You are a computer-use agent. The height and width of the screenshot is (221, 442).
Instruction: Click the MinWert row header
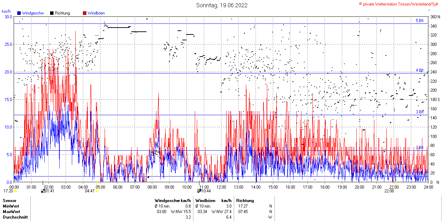point(11,206)
